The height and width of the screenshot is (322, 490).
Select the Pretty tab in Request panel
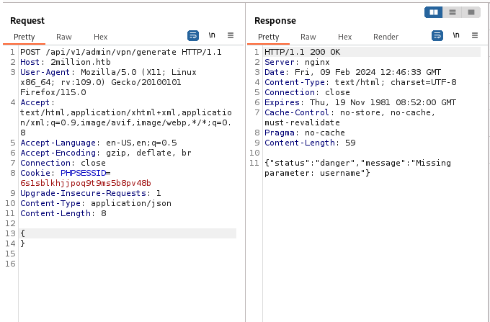24,37
